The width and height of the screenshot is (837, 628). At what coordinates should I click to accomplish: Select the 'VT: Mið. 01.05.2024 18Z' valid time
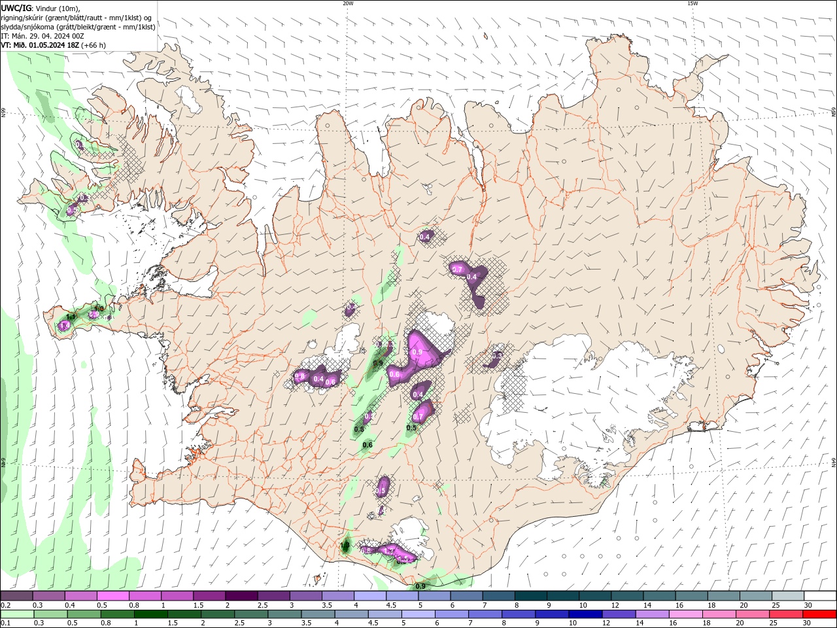pyautogui.click(x=41, y=45)
